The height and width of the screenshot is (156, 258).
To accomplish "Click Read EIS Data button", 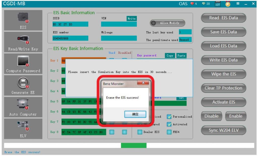I will (223, 18).
